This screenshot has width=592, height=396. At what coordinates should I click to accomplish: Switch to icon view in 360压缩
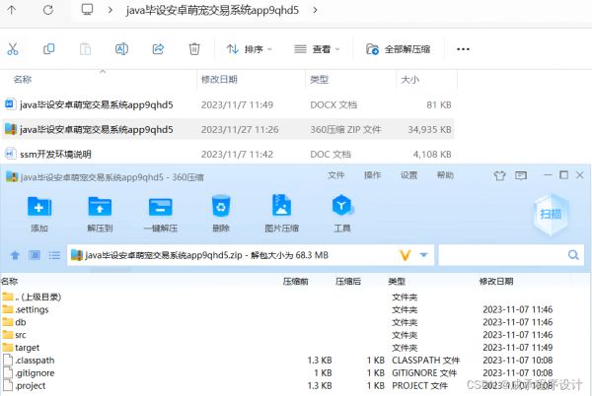(35, 255)
